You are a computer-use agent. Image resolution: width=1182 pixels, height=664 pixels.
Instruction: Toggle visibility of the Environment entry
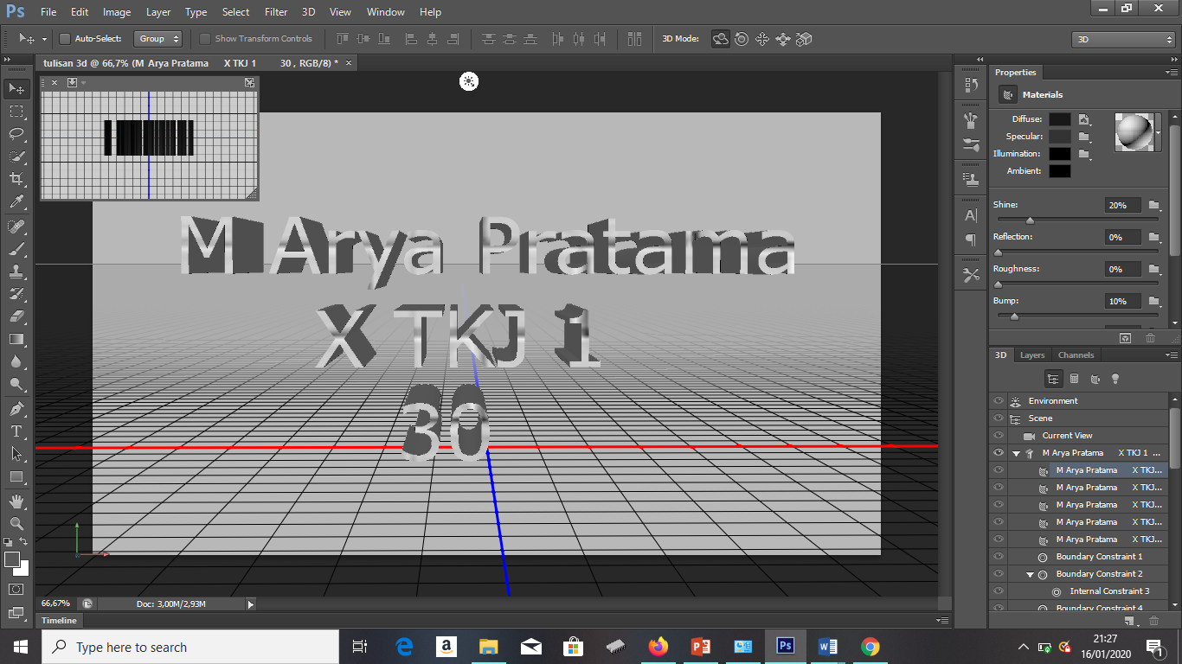click(x=999, y=400)
